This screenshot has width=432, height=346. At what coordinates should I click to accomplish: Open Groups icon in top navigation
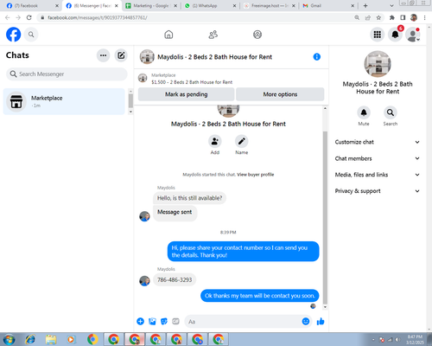click(257, 35)
